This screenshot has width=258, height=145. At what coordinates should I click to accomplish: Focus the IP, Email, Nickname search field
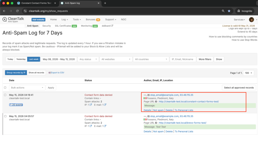pyautogui.click(x=183, y=59)
